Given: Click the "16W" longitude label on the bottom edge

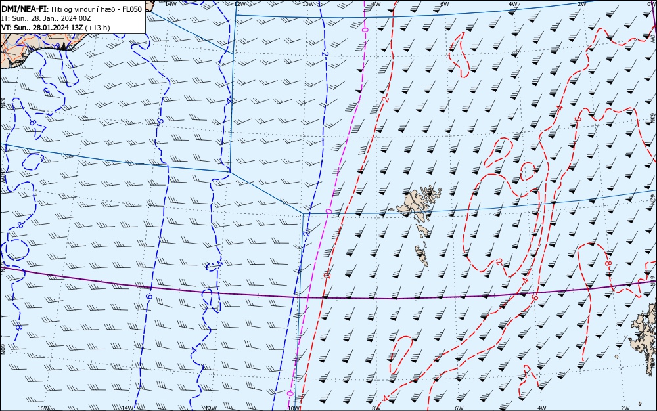Looking at the screenshot, I should point(43,408).
